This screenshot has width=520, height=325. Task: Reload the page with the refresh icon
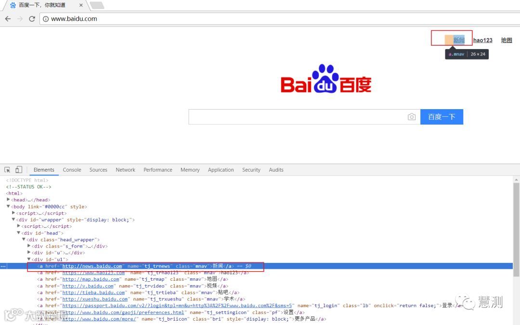[x=32, y=19]
